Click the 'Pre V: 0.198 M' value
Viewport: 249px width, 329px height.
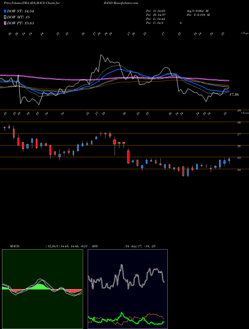point(198,15)
